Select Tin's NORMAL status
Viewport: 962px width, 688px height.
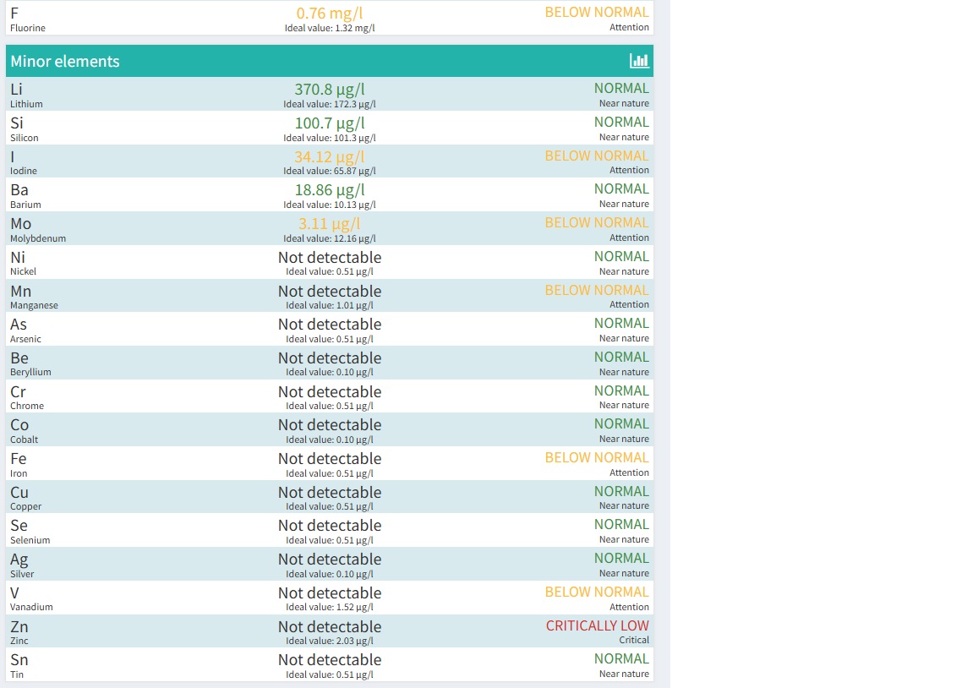(620, 658)
